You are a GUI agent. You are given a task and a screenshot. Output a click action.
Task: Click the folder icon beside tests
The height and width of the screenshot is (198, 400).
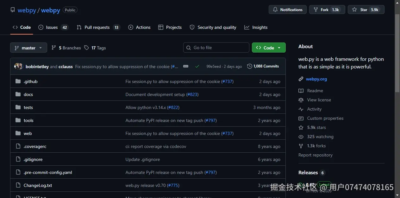pos(18,107)
